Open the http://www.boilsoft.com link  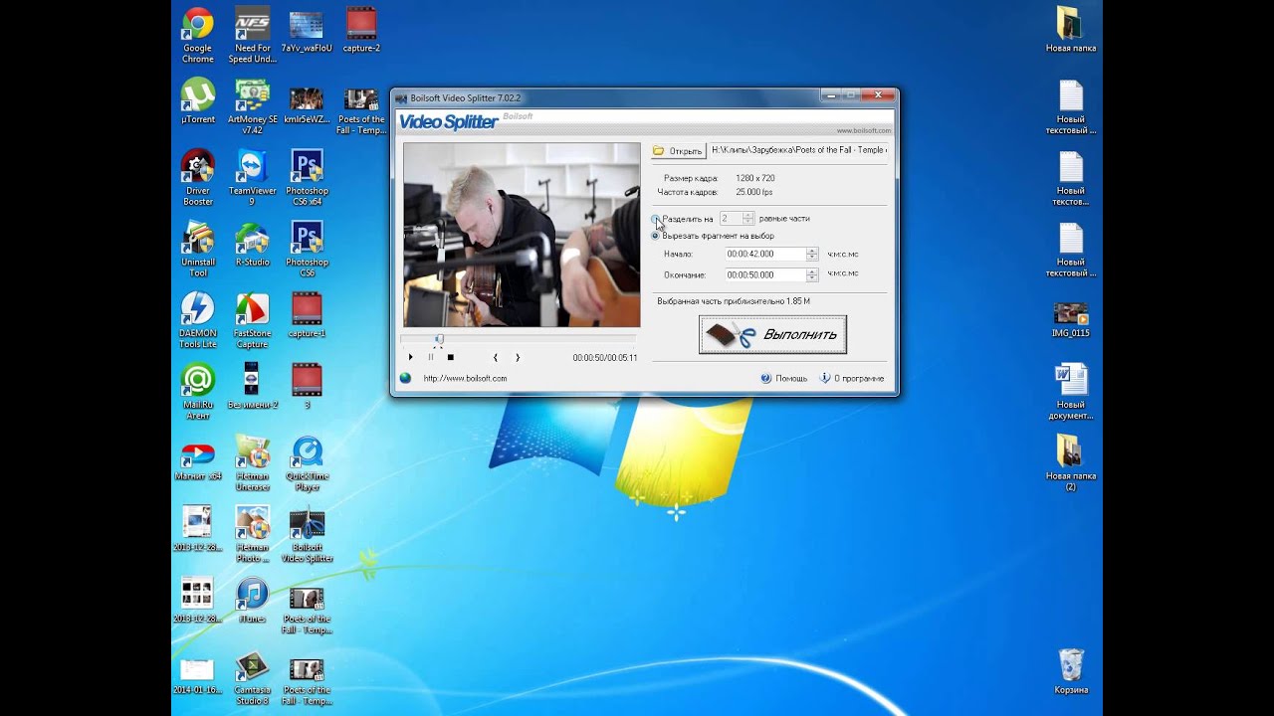click(x=465, y=378)
